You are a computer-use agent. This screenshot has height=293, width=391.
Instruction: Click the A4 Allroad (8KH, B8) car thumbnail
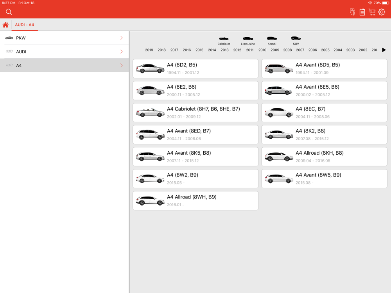(279, 157)
